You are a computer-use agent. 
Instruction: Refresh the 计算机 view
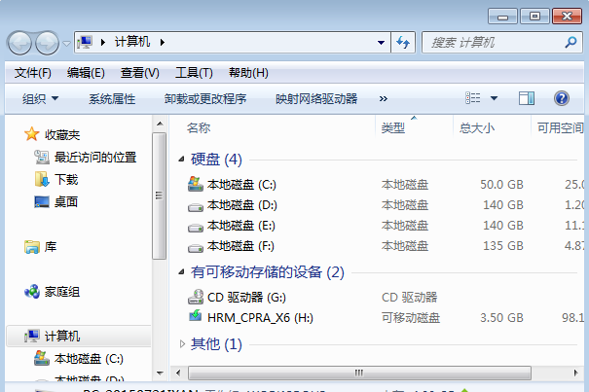[x=403, y=43]
